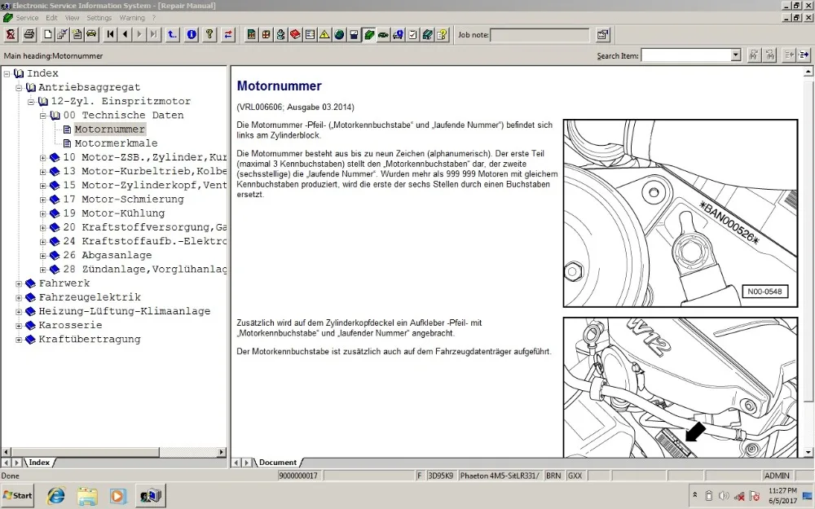
Task: Collapse the 00 Technische Daten node
Action: 43,116
